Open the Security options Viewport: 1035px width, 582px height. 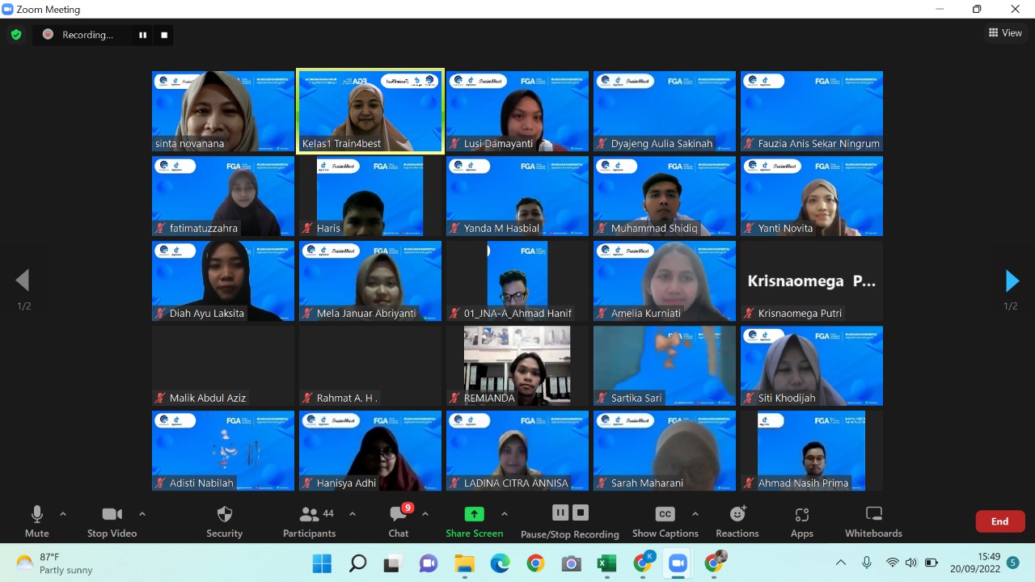point(224,521)
